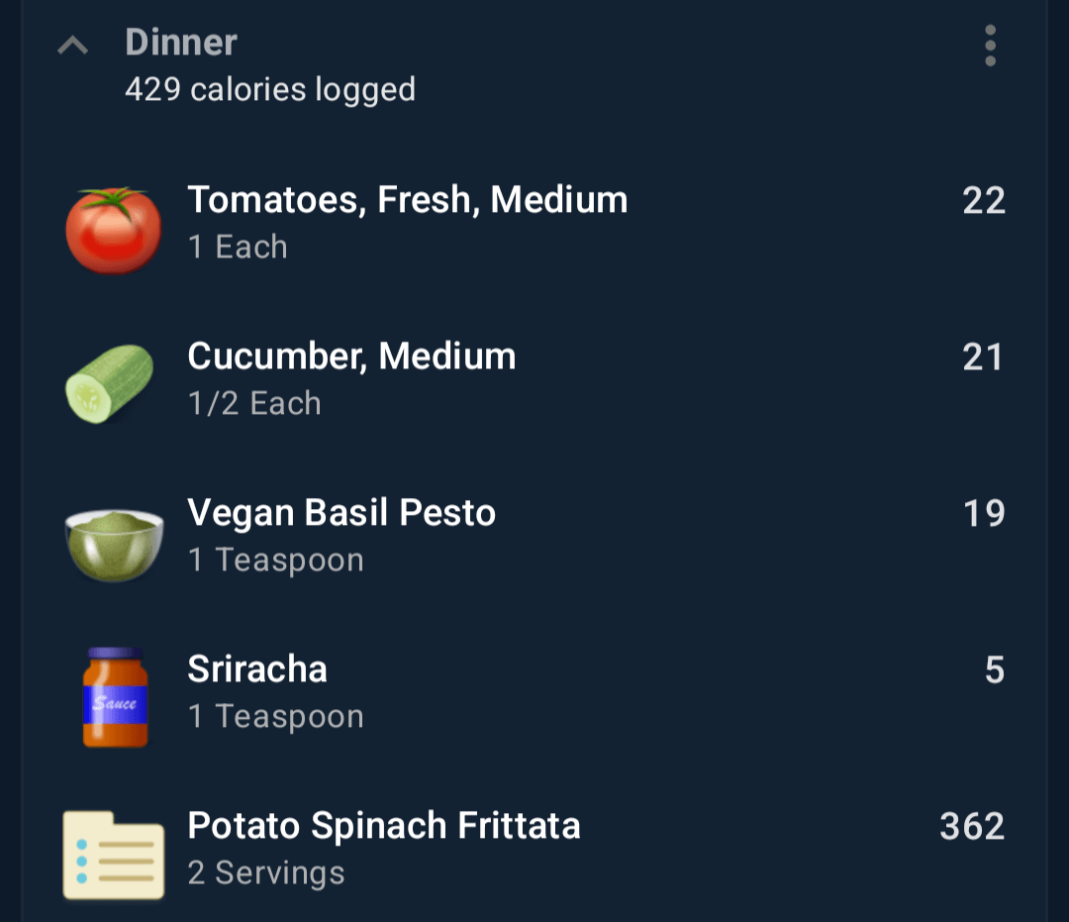This screenshot has width=1069, height=922.
Task: Open Cucumber, Medium food entry
Action: (534, 380)
